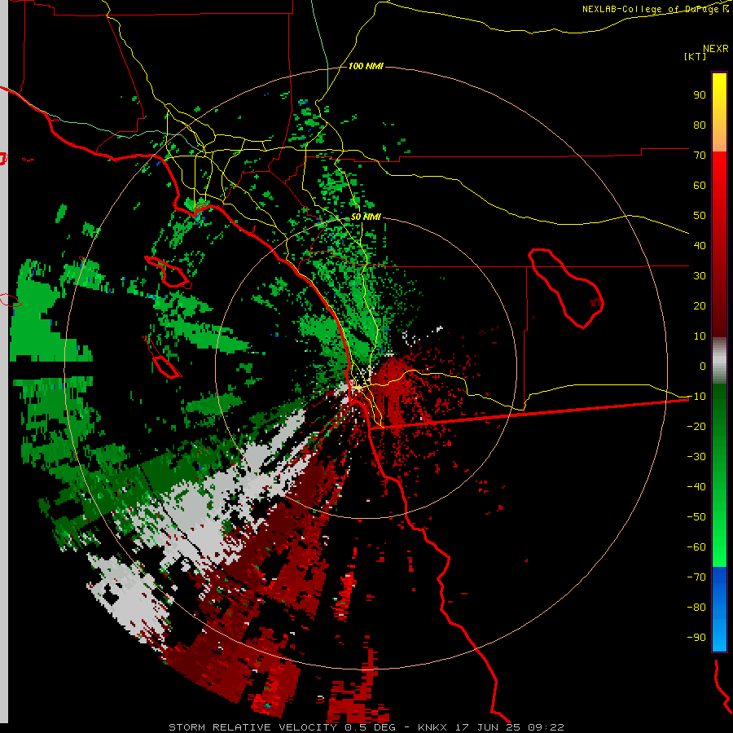Click the NEXR label above the color scale
The width and height of the screenshot is (733, 733).
coord(716,49)
